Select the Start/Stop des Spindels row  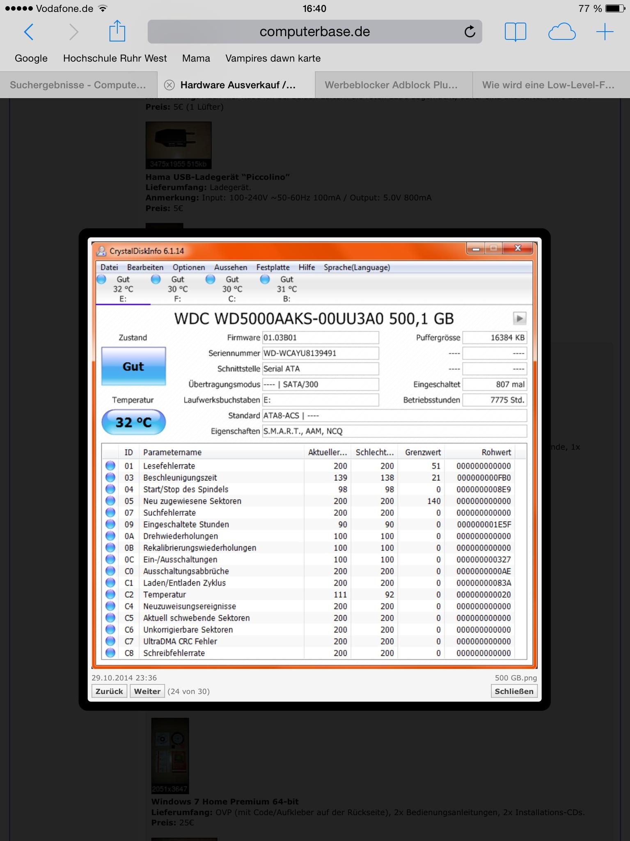pyautogui.click(x=308, y=489)
